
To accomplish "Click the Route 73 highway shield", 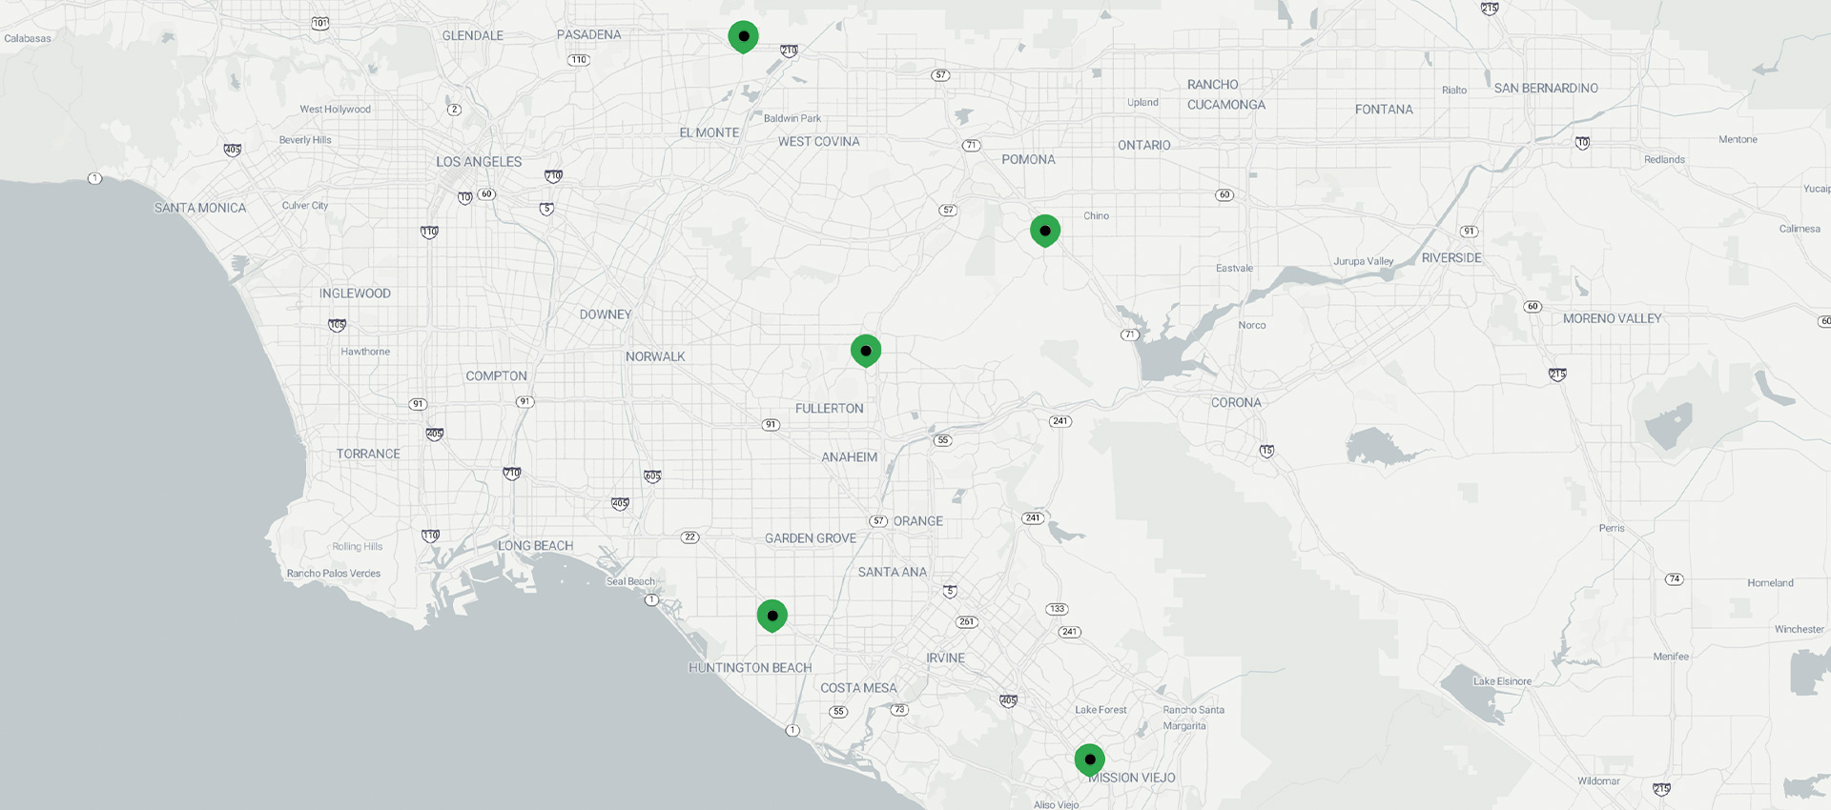I will coord(899,710).
